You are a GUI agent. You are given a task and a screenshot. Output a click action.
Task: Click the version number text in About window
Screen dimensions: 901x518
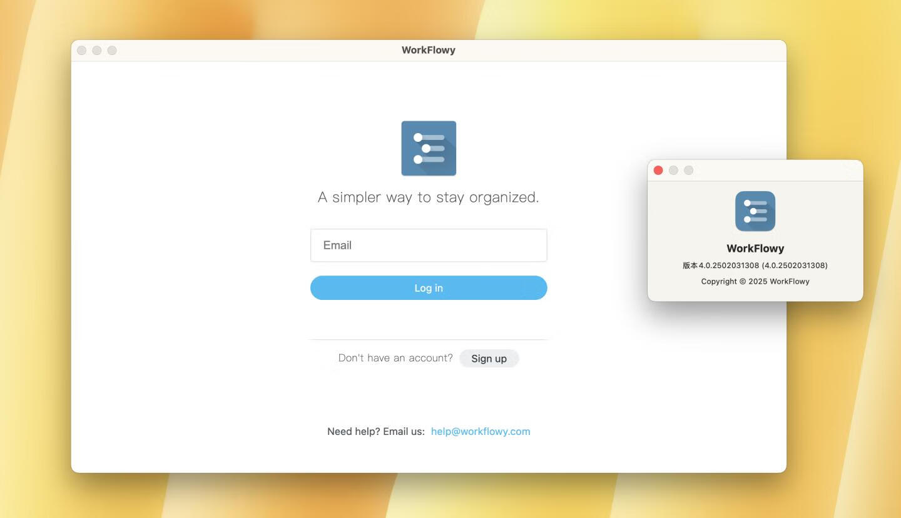[x=755, y=266]
